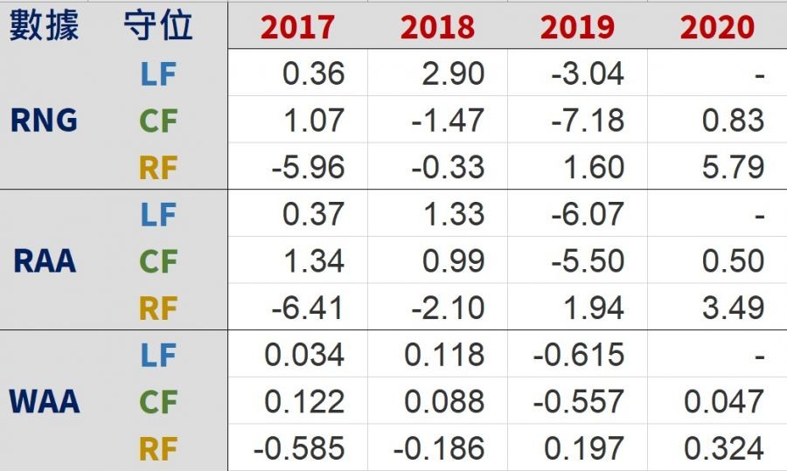Select the 守位 header cell

(158, 26)
